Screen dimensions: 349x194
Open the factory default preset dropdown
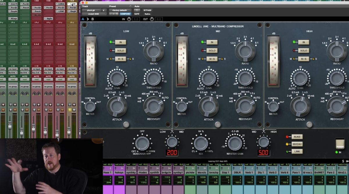coord(120,10)
